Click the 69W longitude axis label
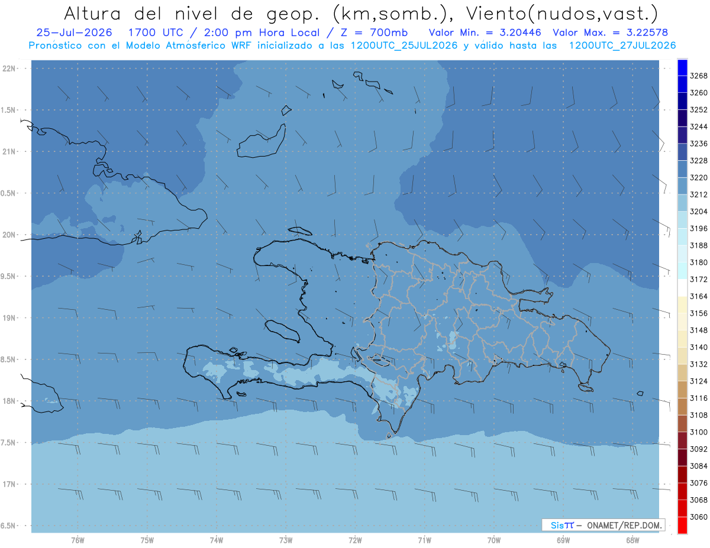This screenshot has width=710, height=548. tap(563, 540)
